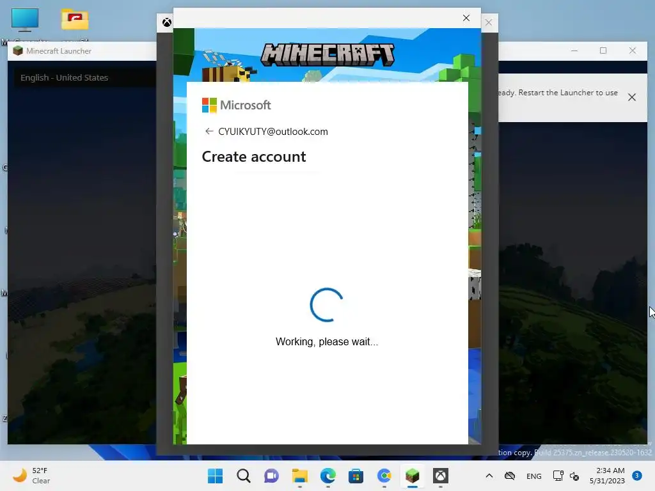This screenshot has width=655, height=491.
Task: Close the Microsoft sign-in dialog
Action: click(466, 18)
